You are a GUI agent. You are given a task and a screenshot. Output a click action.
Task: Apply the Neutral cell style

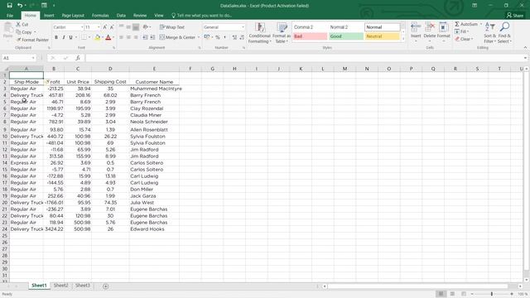[x=383, y=36]
